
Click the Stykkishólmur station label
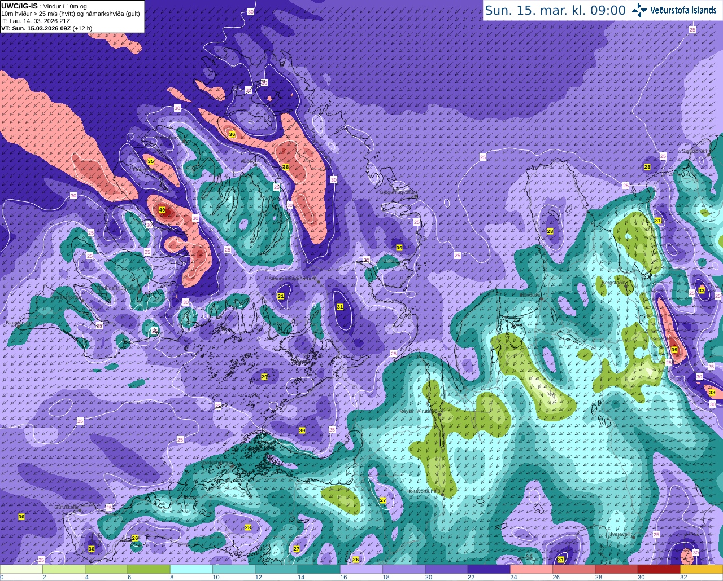pos(216,463)
